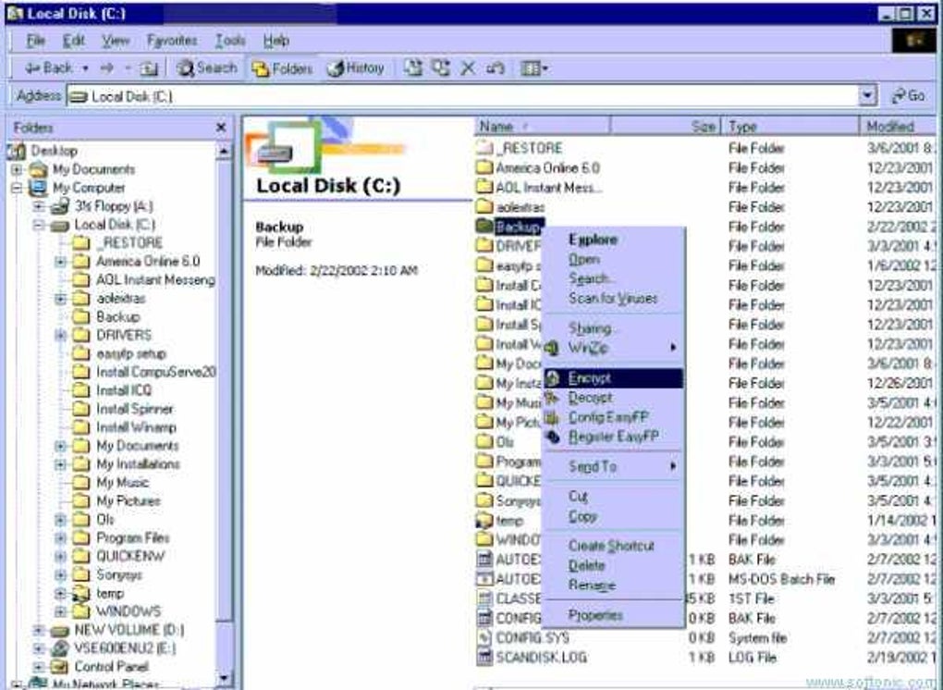Image resolution: width=943 pixels, height=690 pixels.
Task: Click the Delete X toolbar icon
Action: coord(467,68)
